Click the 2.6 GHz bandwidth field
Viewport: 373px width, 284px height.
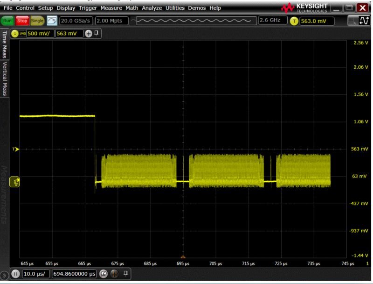[273, 20]
